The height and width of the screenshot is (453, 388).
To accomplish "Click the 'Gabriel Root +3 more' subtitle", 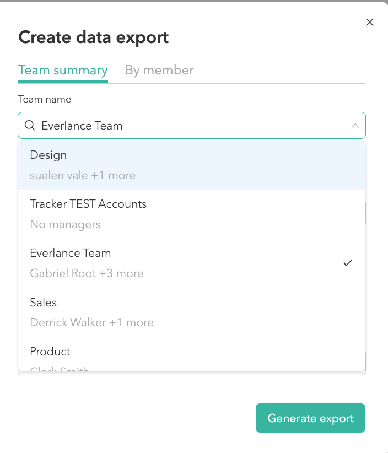I will 87,273.
